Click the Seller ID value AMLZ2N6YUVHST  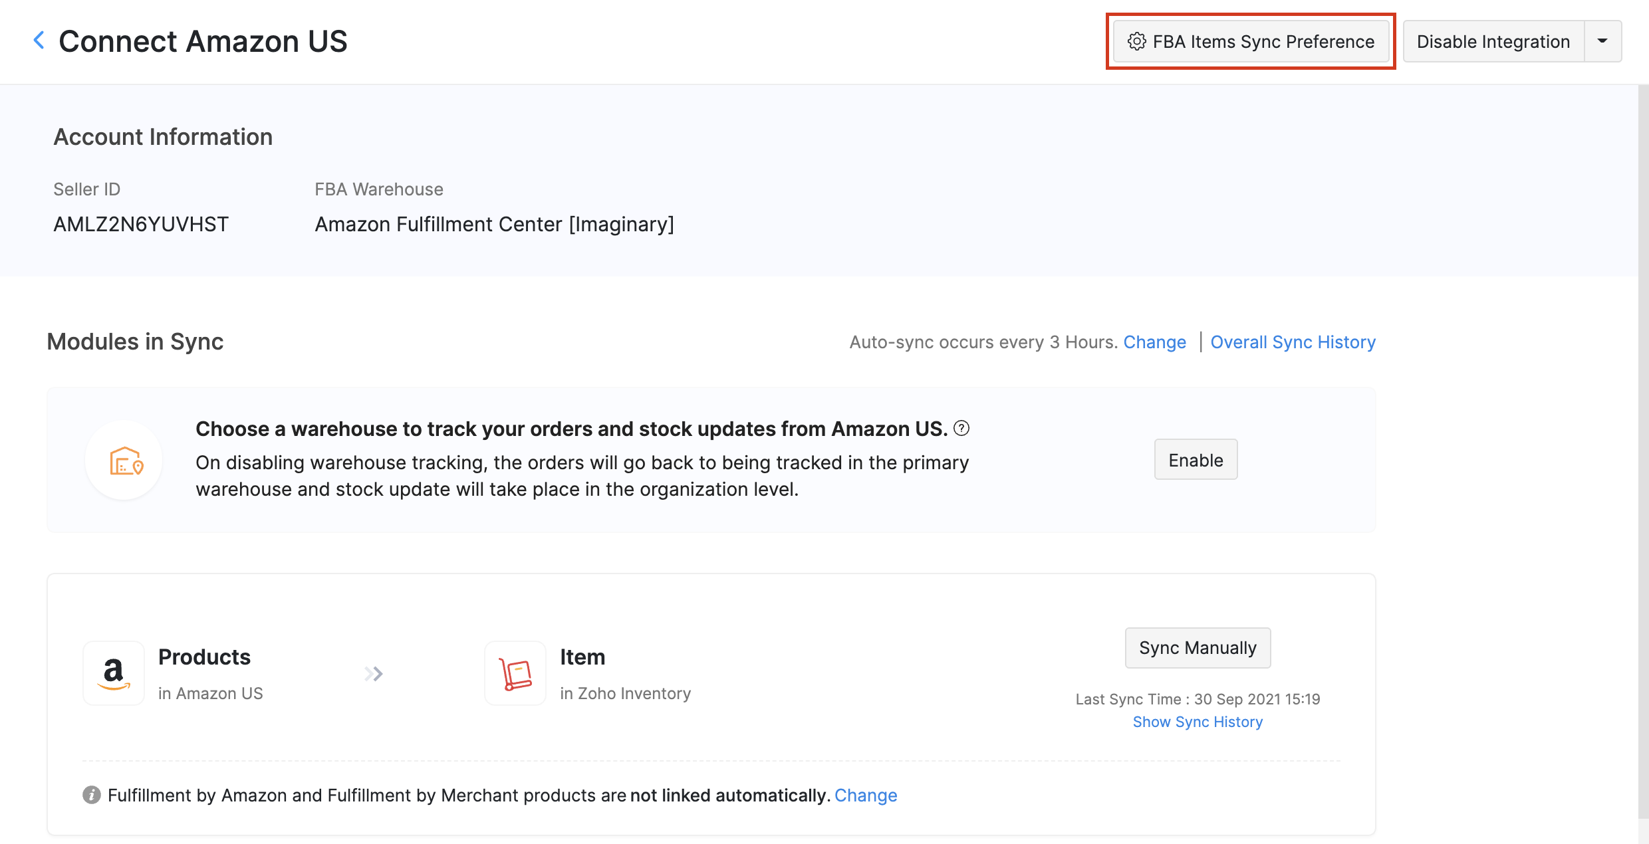click(141, 225)
